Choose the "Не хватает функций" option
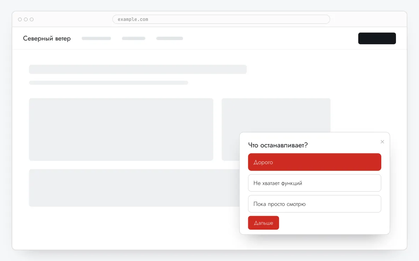This screenshot has height=261, width=419. click(315, 183)
